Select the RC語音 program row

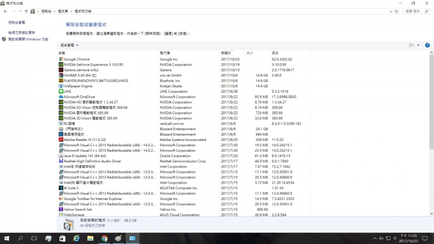point(184,124)
